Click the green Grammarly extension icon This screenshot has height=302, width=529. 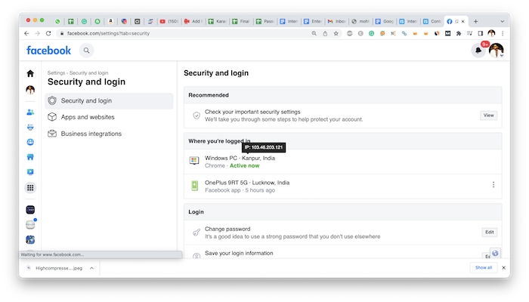(372, 33)
